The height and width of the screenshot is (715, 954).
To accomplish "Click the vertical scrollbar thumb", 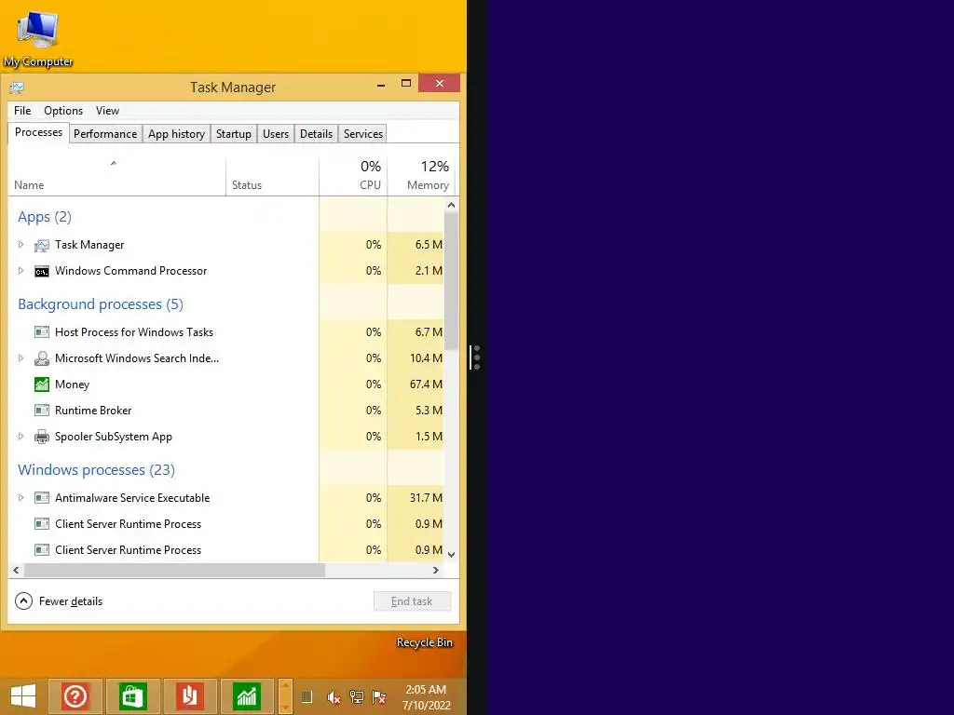I will [x=451, y=280].
